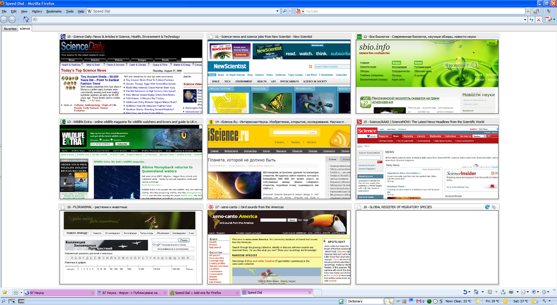Open the dropdown arrow next to RSS icon
Viewport: 557px width, 305px height.
pyautogui.click(x=496, y=292)
